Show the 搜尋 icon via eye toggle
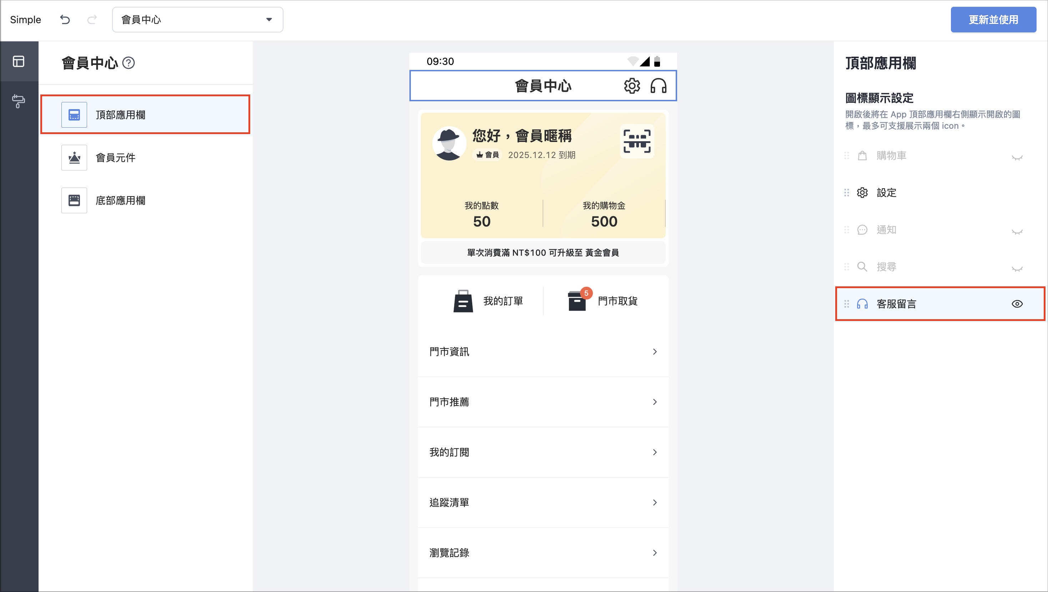Viewport: 1048px width, 592px height. click(1017, 268)
